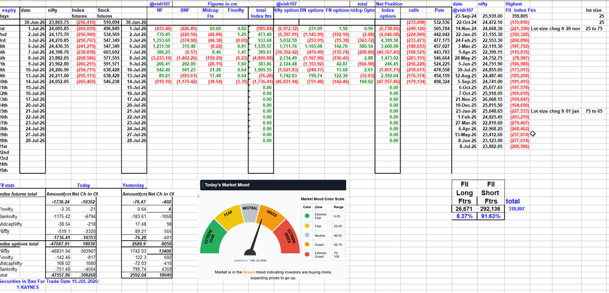Click the 'Puts' column header
The width and height of the screenshot is (609, 293).
[439, 10]
